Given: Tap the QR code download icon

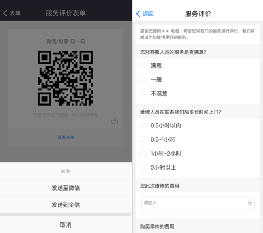Looking at the screenshot, I should [115, 121].
